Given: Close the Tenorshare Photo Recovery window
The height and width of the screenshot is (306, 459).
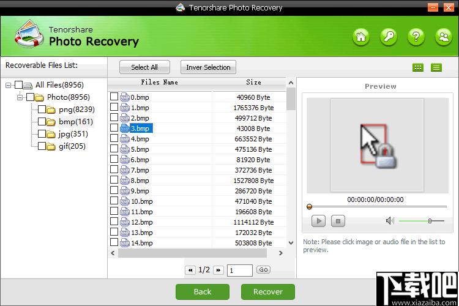Looking at the screenshot, I should (449, 7).
